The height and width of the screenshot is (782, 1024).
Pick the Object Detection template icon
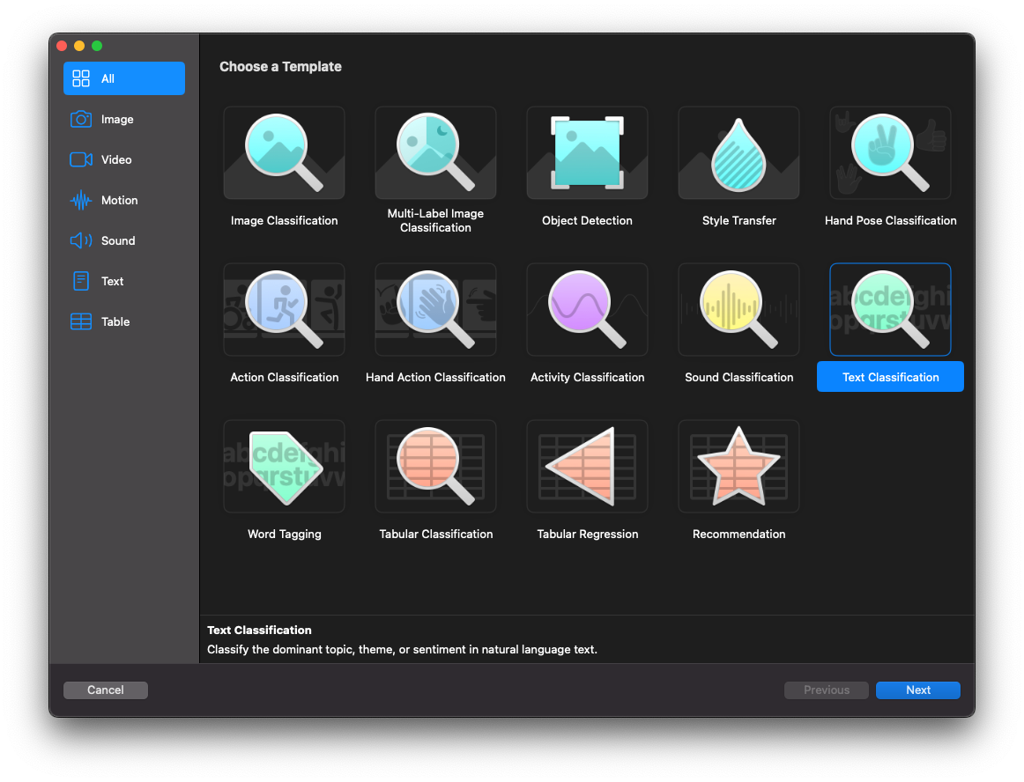pos(587,153)
